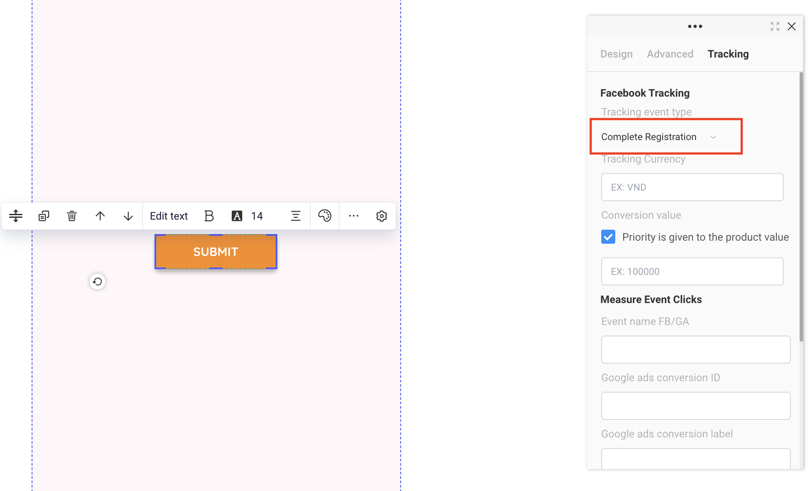Click the rotate handle icon below the button
The image size is (811, 491).
pyautogui.click(x=97, y=282)
